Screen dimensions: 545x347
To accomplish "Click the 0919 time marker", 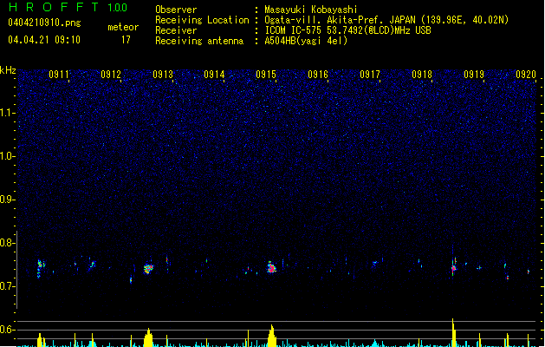I will [x=474, y=75].
